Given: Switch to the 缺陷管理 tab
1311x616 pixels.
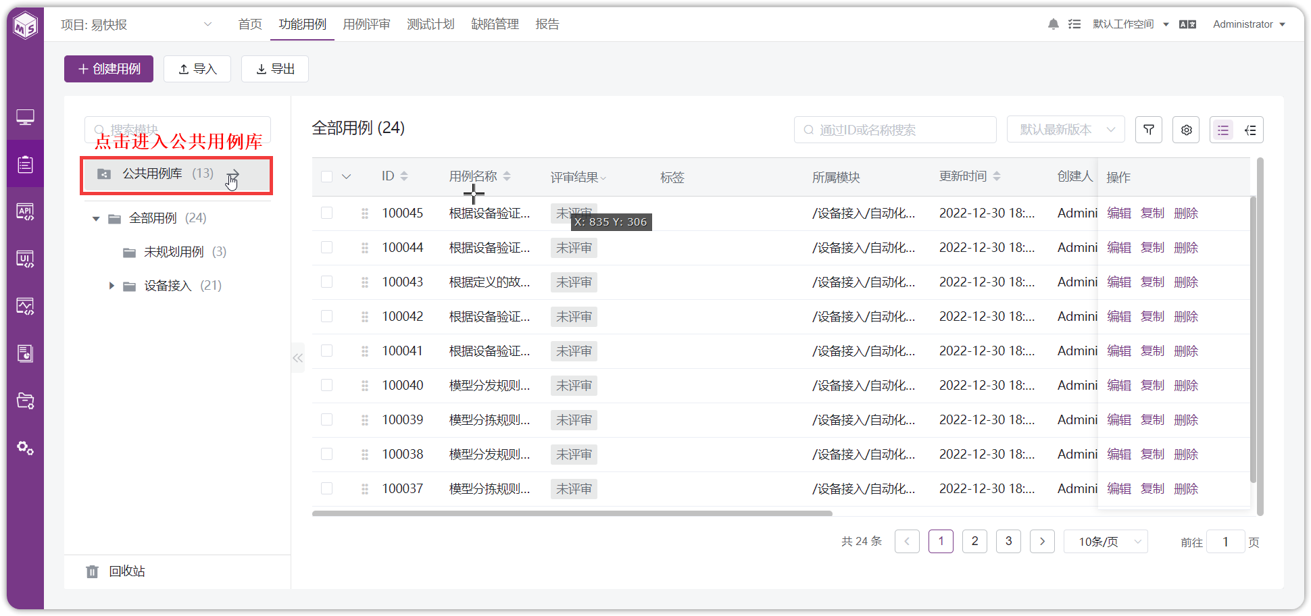Looking at the screenshot, I should (495, 24).
